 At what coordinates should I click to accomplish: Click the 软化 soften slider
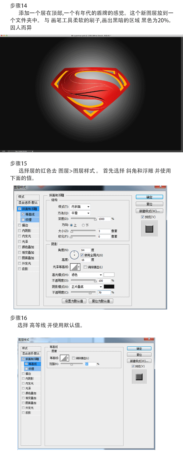83,236
